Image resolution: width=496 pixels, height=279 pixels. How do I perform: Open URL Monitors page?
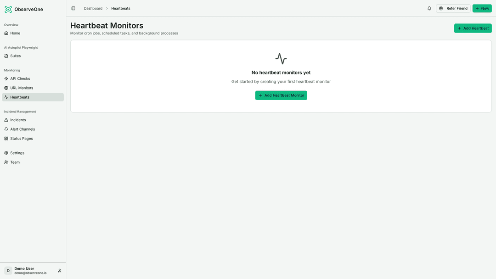(33, 88)
